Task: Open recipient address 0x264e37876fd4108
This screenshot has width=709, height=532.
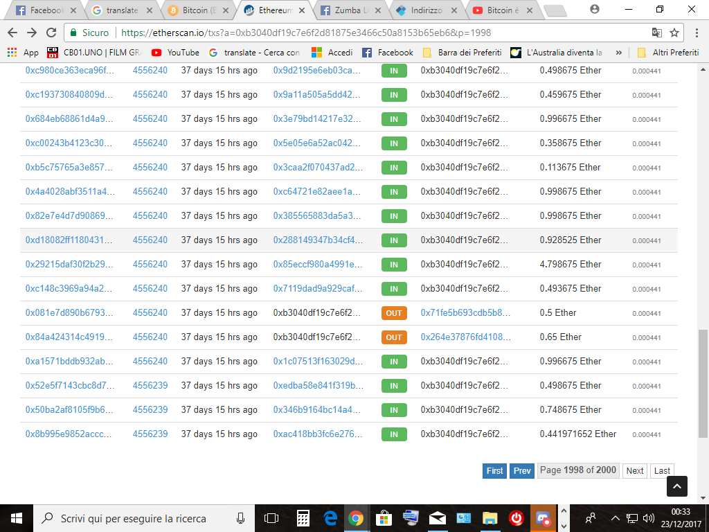Action: click(466, 337)
